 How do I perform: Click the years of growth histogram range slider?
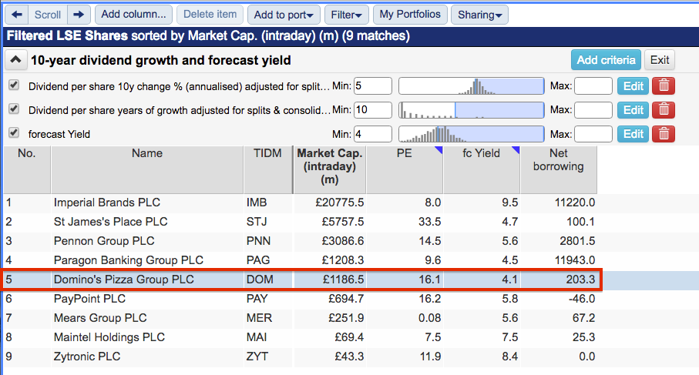[x=471, y=110]
